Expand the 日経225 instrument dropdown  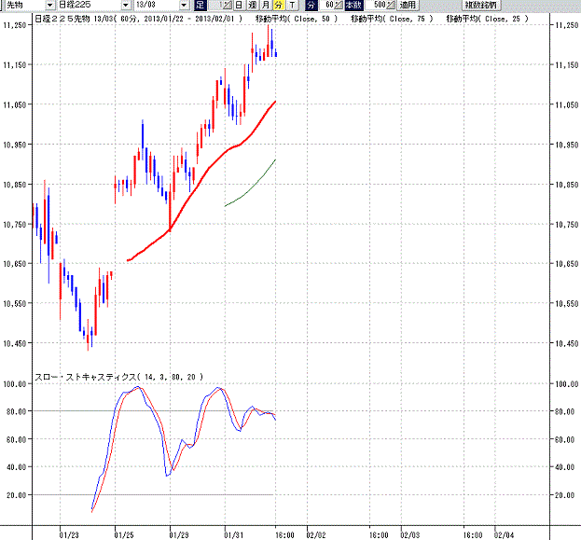coord(126,5)
